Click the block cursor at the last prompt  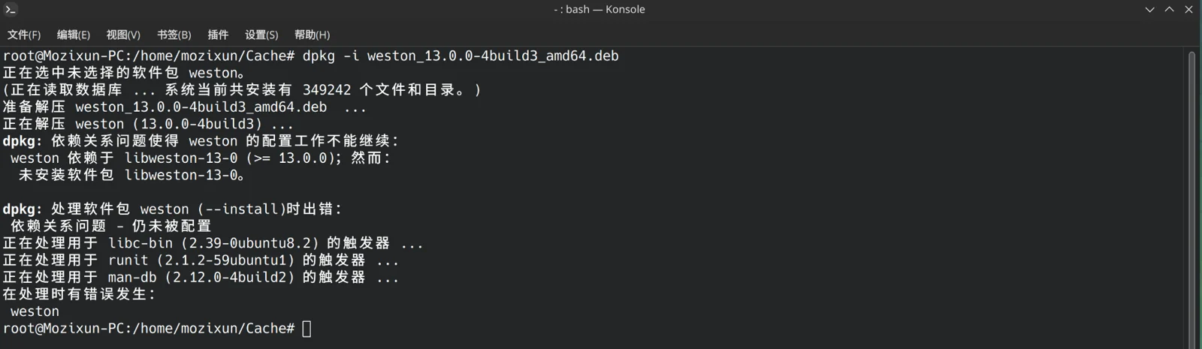(307, 329)
